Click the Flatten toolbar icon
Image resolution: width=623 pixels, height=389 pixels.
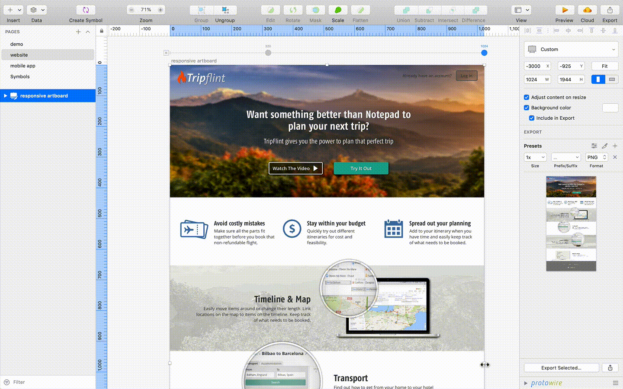pyautogui.click(x=360, y=10)
